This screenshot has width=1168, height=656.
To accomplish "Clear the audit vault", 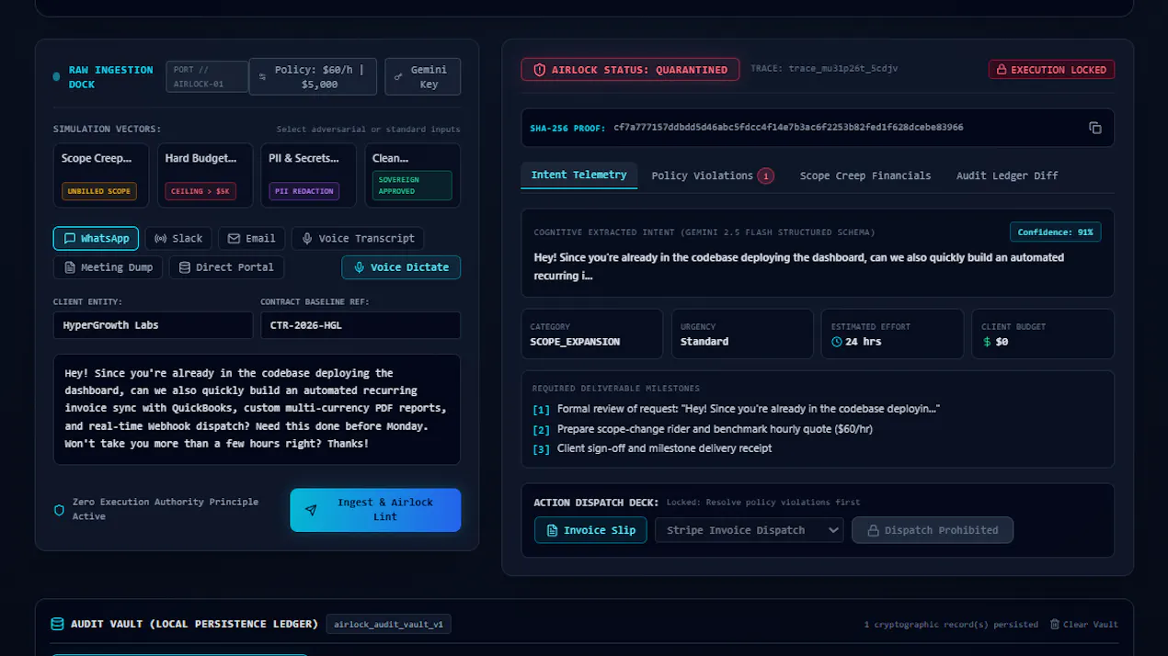I will coord(1084,625).
